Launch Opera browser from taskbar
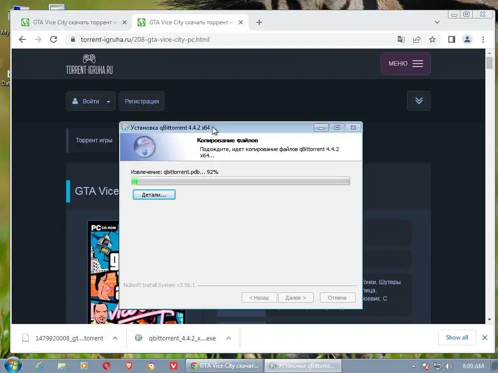The image size is (498, 373). coord(107,366)
